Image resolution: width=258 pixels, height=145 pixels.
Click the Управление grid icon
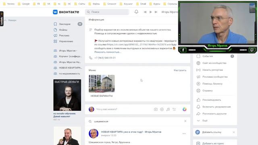(55, 41)
